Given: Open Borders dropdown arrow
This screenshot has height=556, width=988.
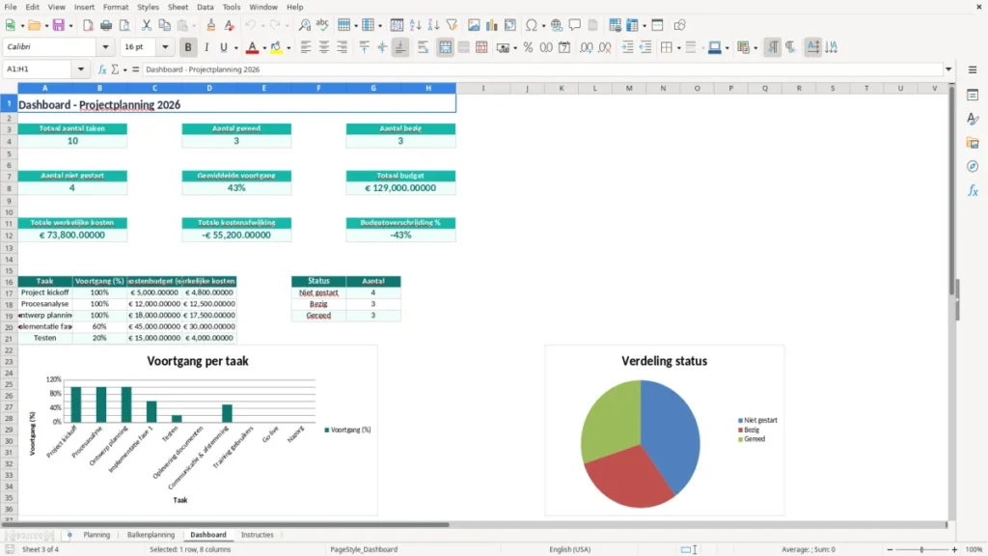Looking at the screenshot, I should pos(678,47).
